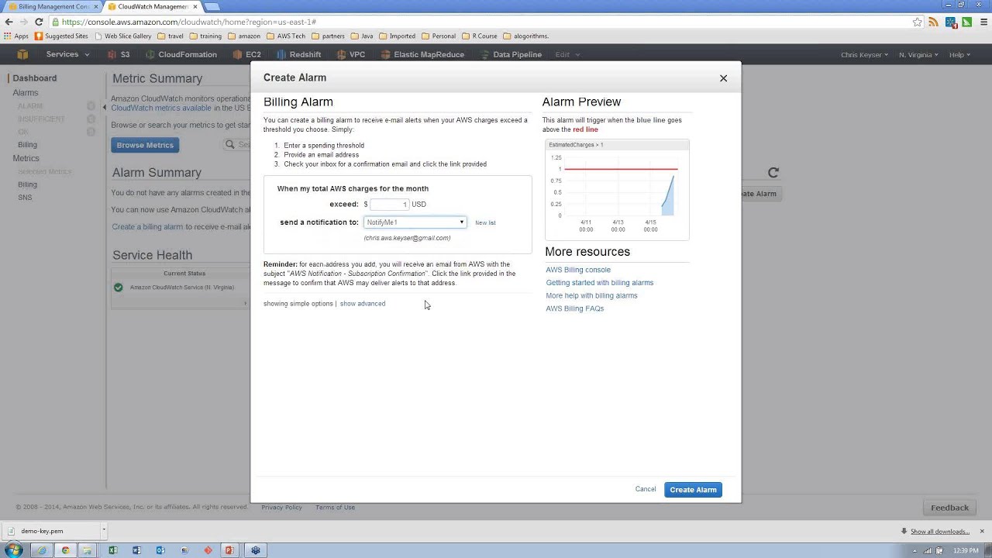Image resolution: width=992 pixels, height=558 pixels.
Task: Open the Apps bookmarks shortcut
Action: (x=16, y=36)
